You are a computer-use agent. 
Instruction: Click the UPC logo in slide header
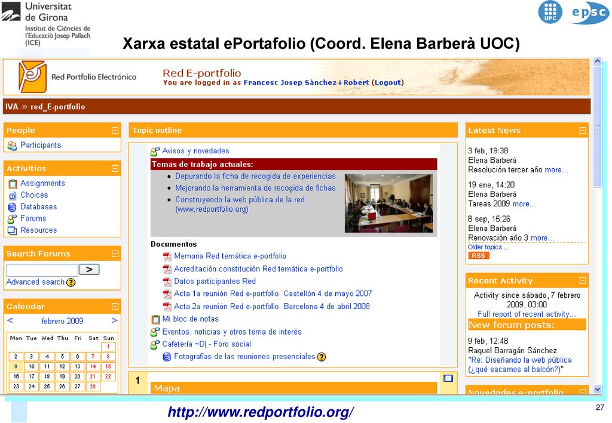click(550, 12)
